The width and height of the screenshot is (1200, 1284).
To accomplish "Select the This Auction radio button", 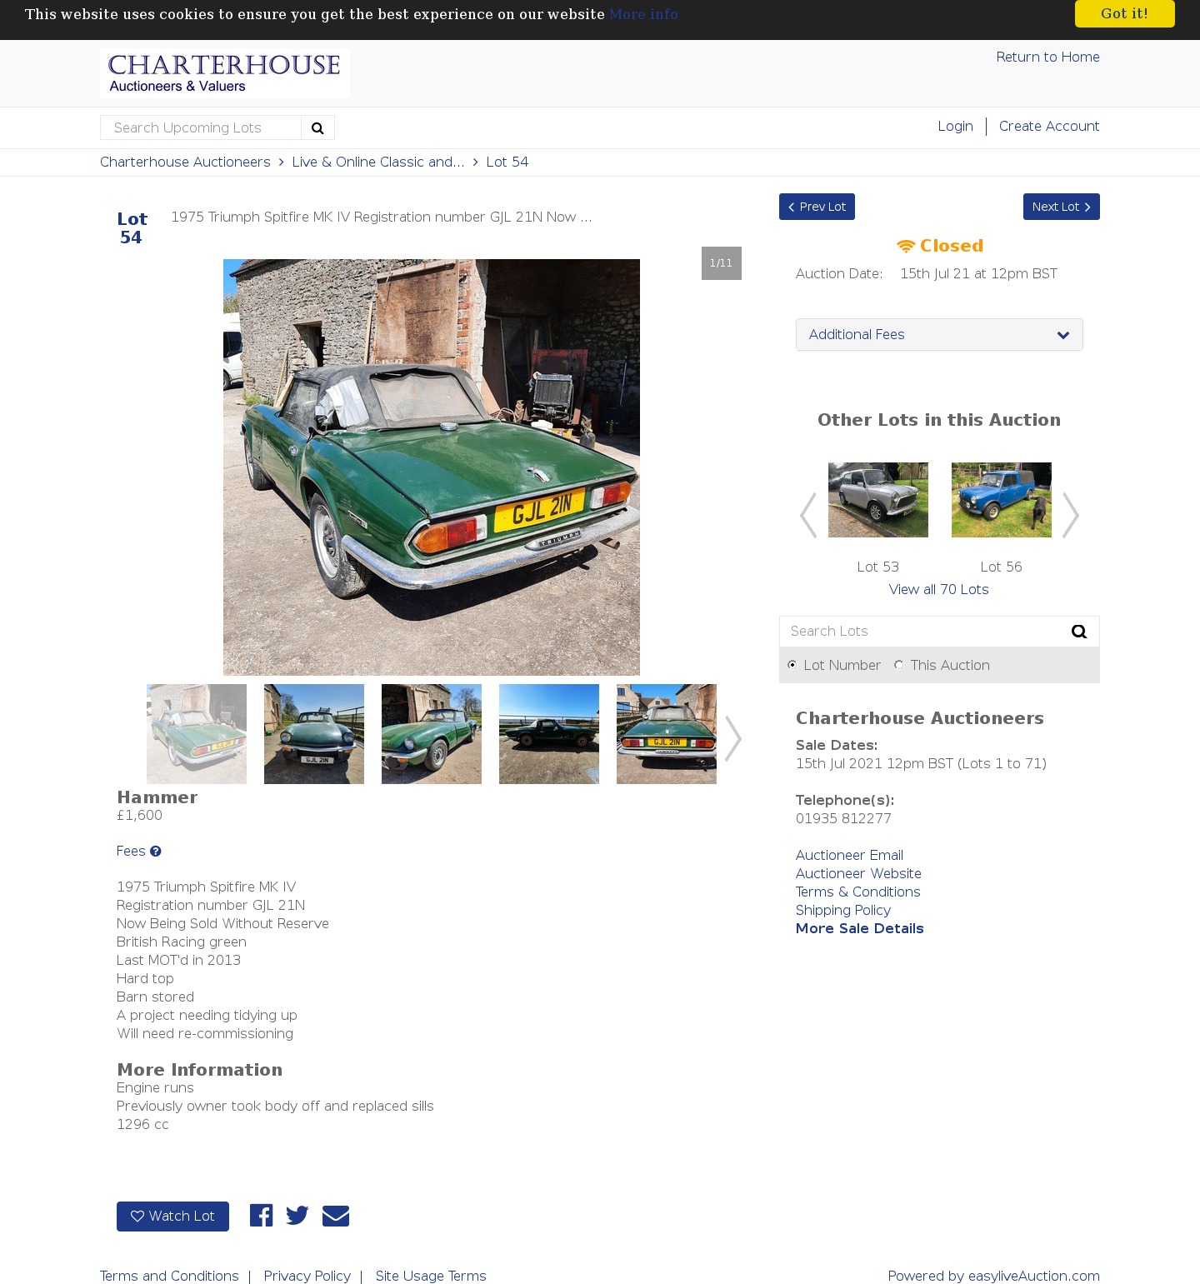I will point(899,665).
